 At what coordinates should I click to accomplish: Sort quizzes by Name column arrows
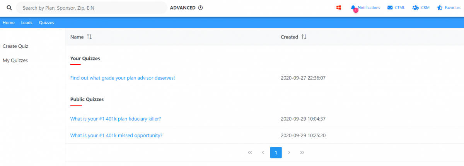tap(89, 37)
